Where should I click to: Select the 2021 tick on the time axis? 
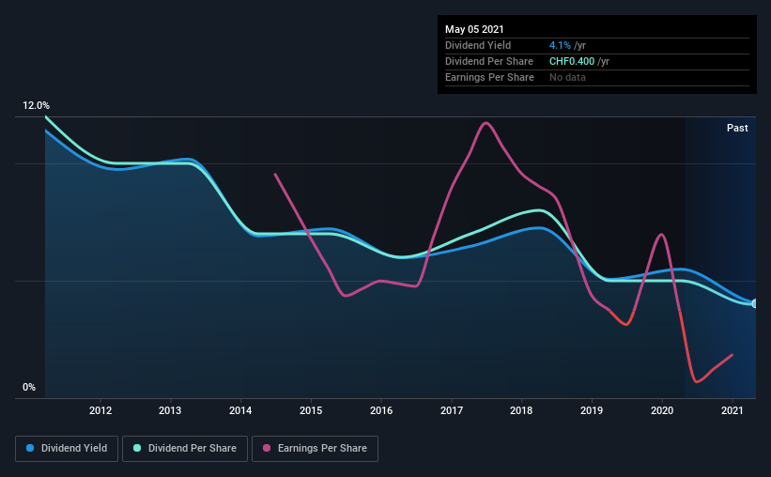(732, 410)
